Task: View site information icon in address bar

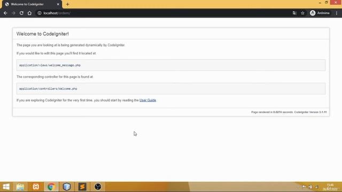Action: coord(40,13)
